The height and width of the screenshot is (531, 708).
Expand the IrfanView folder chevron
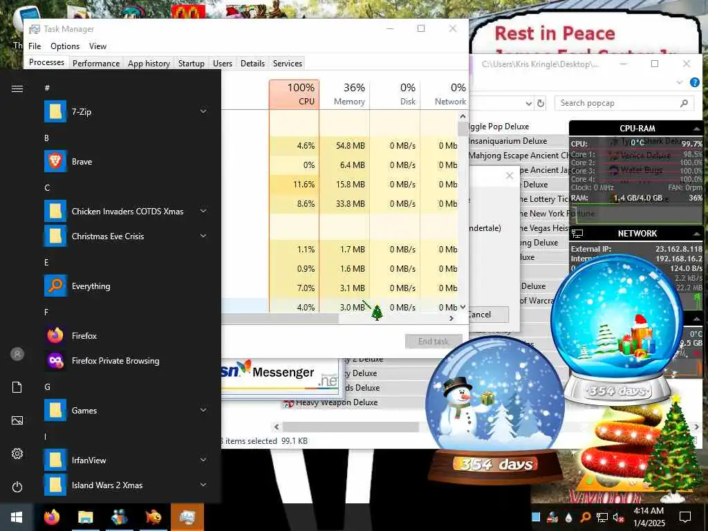pos(203,460)
